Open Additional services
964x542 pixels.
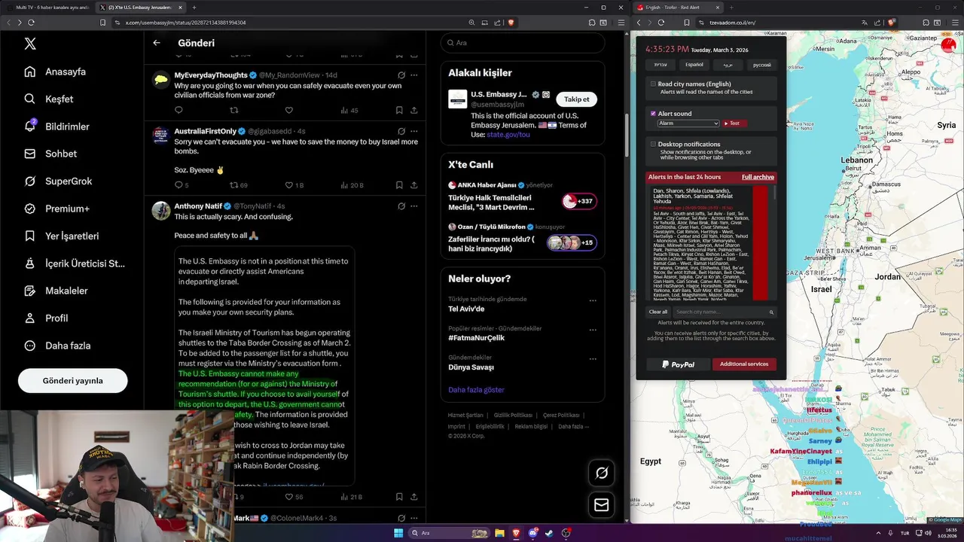(743, 364)
